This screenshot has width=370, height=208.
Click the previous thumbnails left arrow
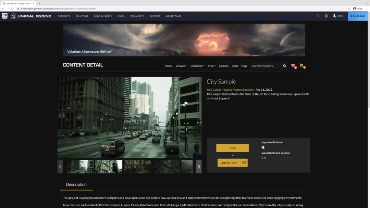click(x=60, y=167)
